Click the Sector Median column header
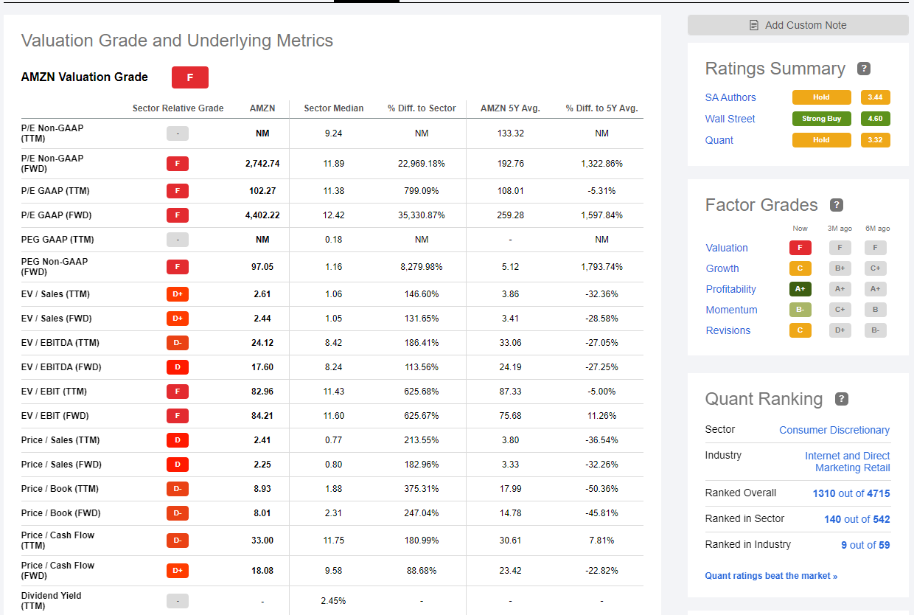 334,108
